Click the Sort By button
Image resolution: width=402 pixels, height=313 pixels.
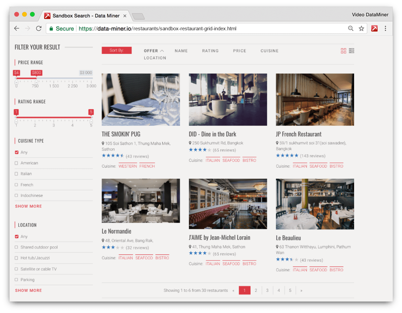117,50
